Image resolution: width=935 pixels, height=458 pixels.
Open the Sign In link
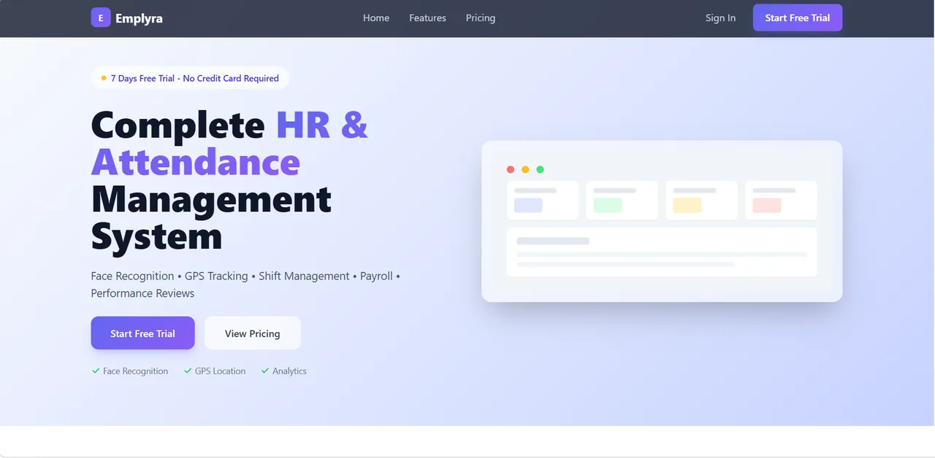720,18
